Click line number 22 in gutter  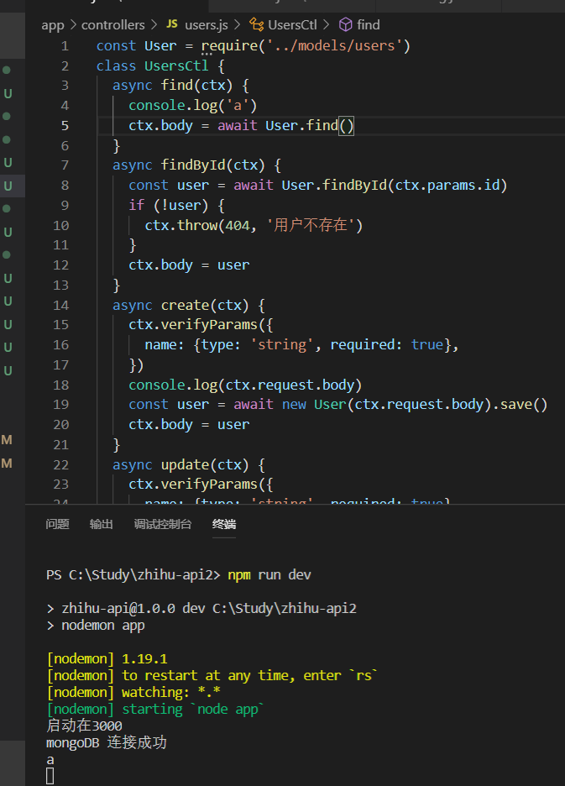click(x=60, y=464)
